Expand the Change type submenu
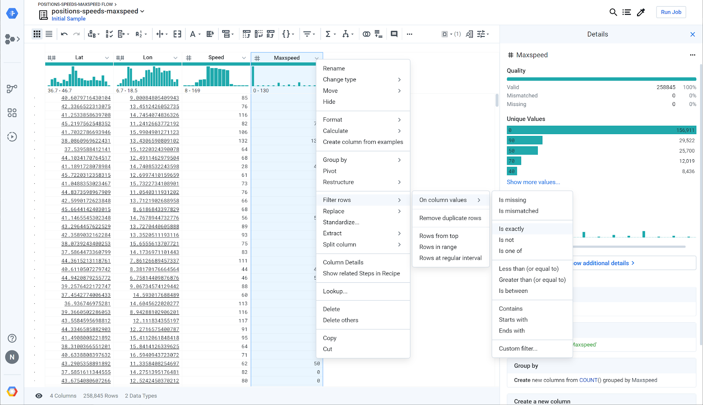This screenshot has width=703, height=405. [363, 80]
